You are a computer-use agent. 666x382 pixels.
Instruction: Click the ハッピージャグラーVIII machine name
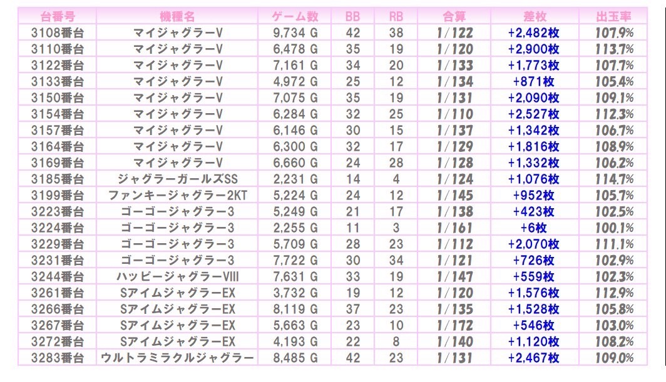pyautogui.click(x=177, y=277)
